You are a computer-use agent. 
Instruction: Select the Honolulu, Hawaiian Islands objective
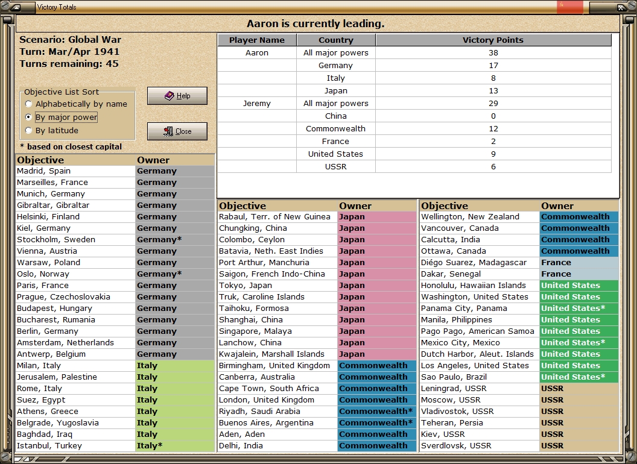click(x=480, y=286)
